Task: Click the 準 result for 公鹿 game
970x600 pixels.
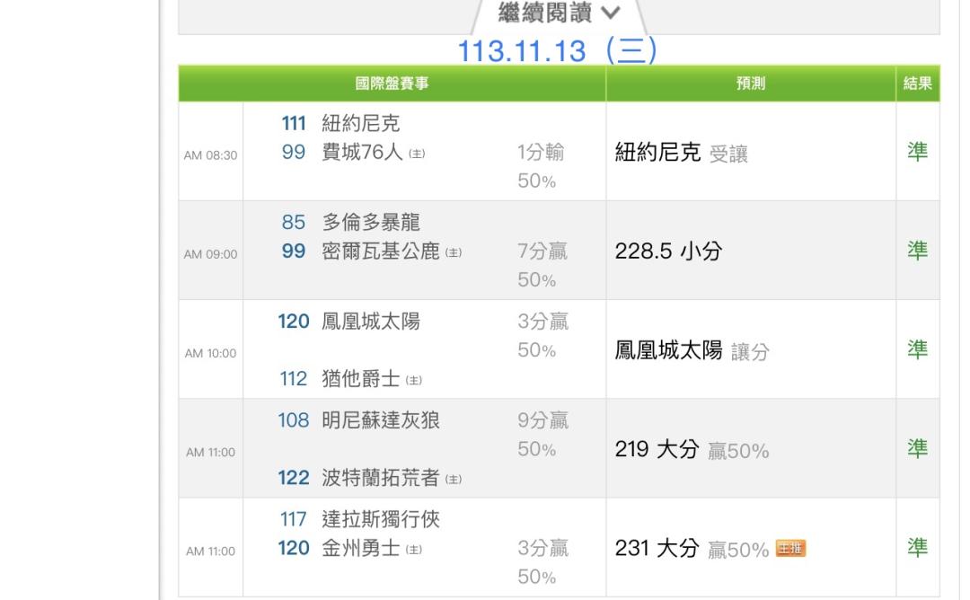Action: tap(917, 251)
